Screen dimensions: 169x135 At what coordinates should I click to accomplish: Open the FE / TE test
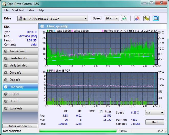tap(20, 101)
